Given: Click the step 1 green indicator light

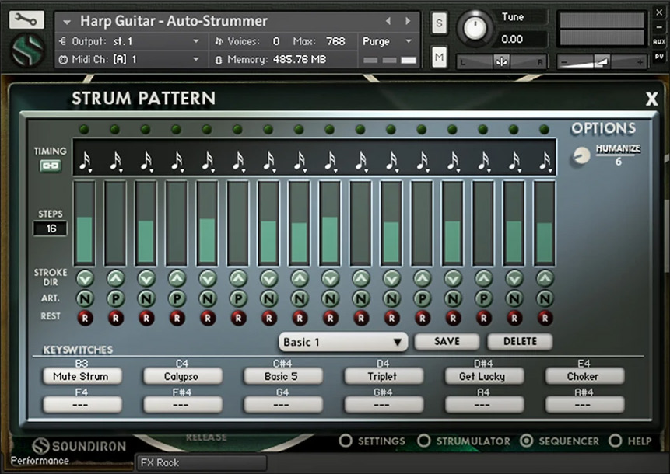Looking at the screenshot, I should pyautogui.click(x=84, y=129).
